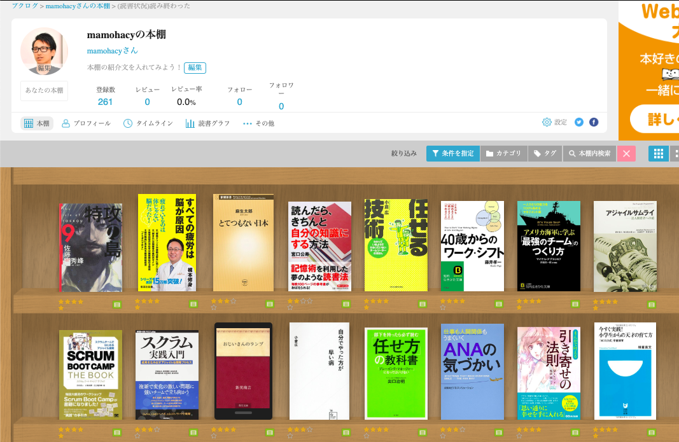Open 40歳からのワーク・シフト book cover
Viewport: 679px width, 442px height.
click(472, 246)
